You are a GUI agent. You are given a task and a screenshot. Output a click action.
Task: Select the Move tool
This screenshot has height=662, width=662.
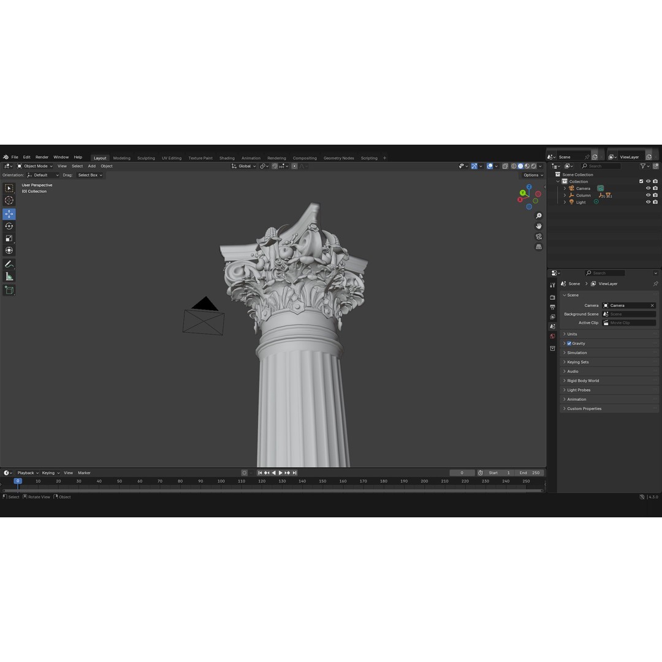click(x=9, y=214)
